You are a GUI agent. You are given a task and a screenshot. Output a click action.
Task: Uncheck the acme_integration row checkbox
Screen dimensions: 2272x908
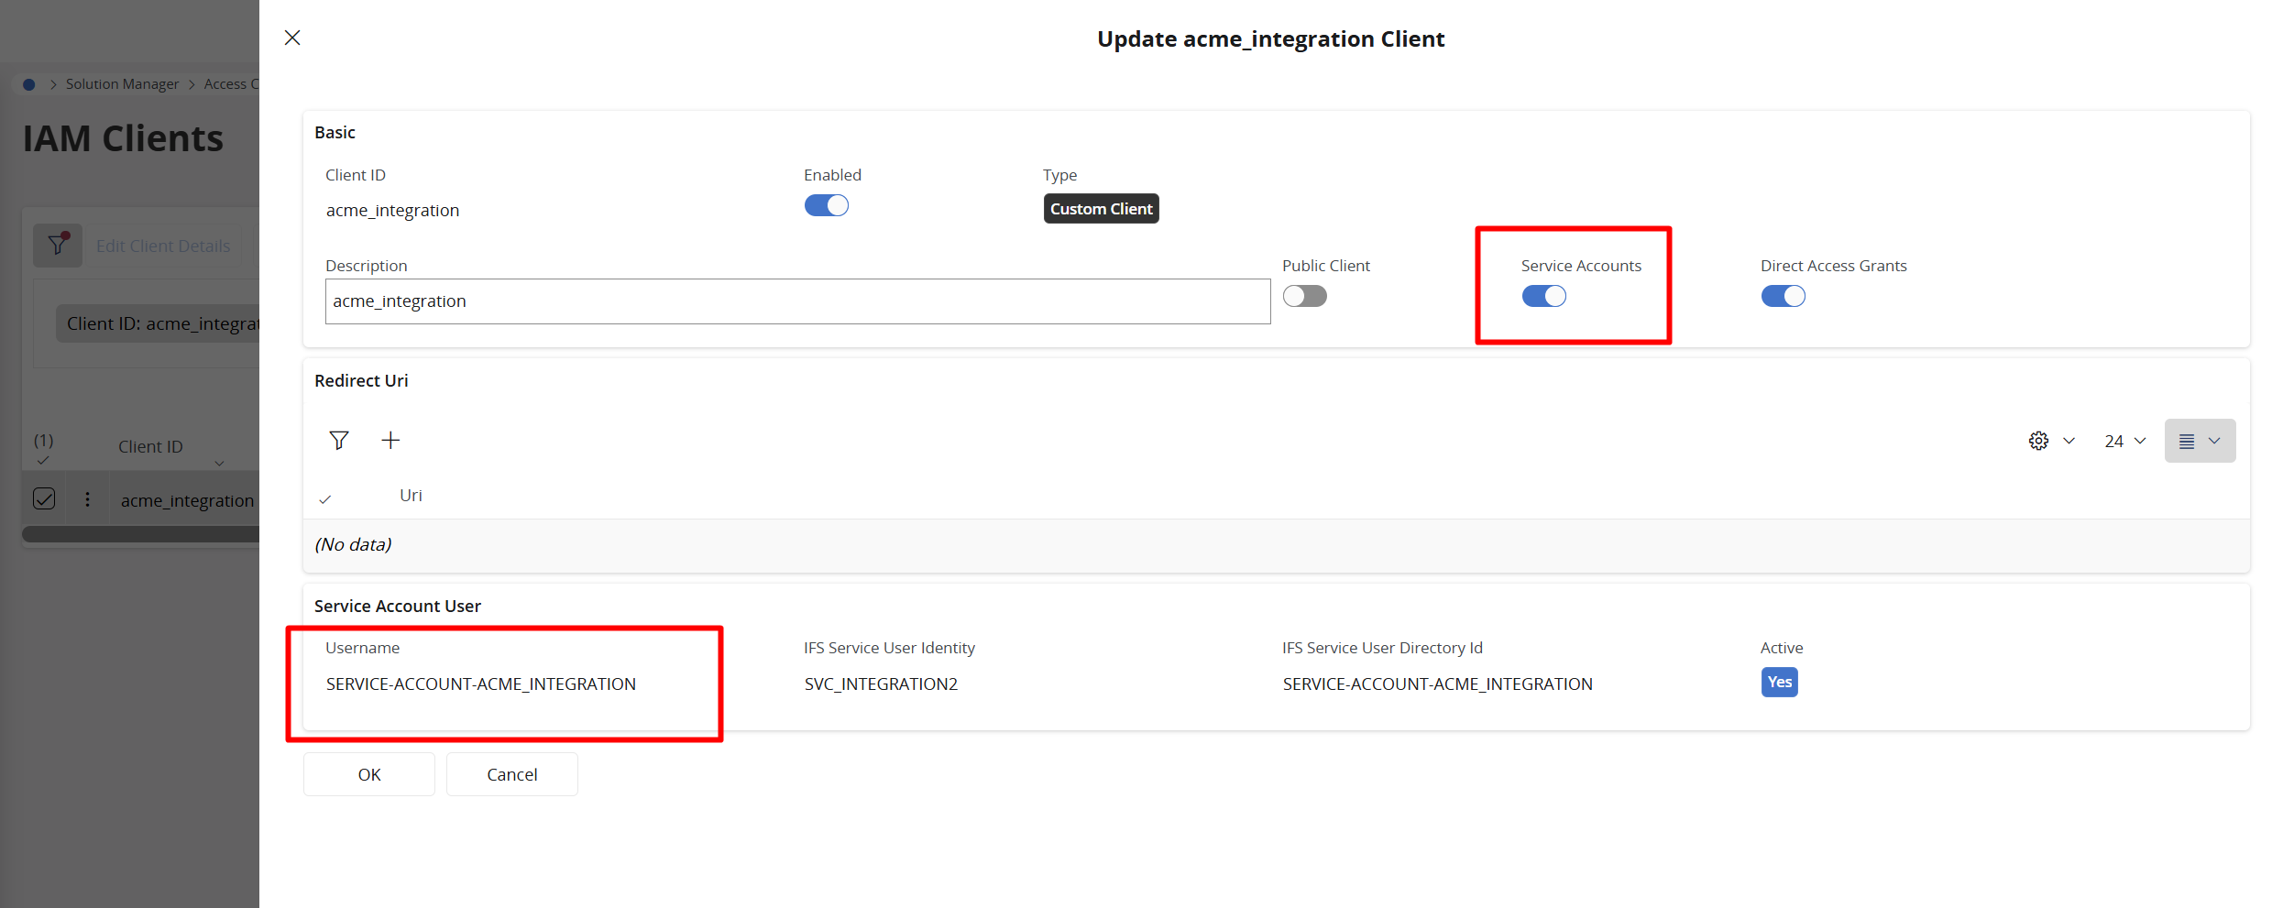(44, 498)
